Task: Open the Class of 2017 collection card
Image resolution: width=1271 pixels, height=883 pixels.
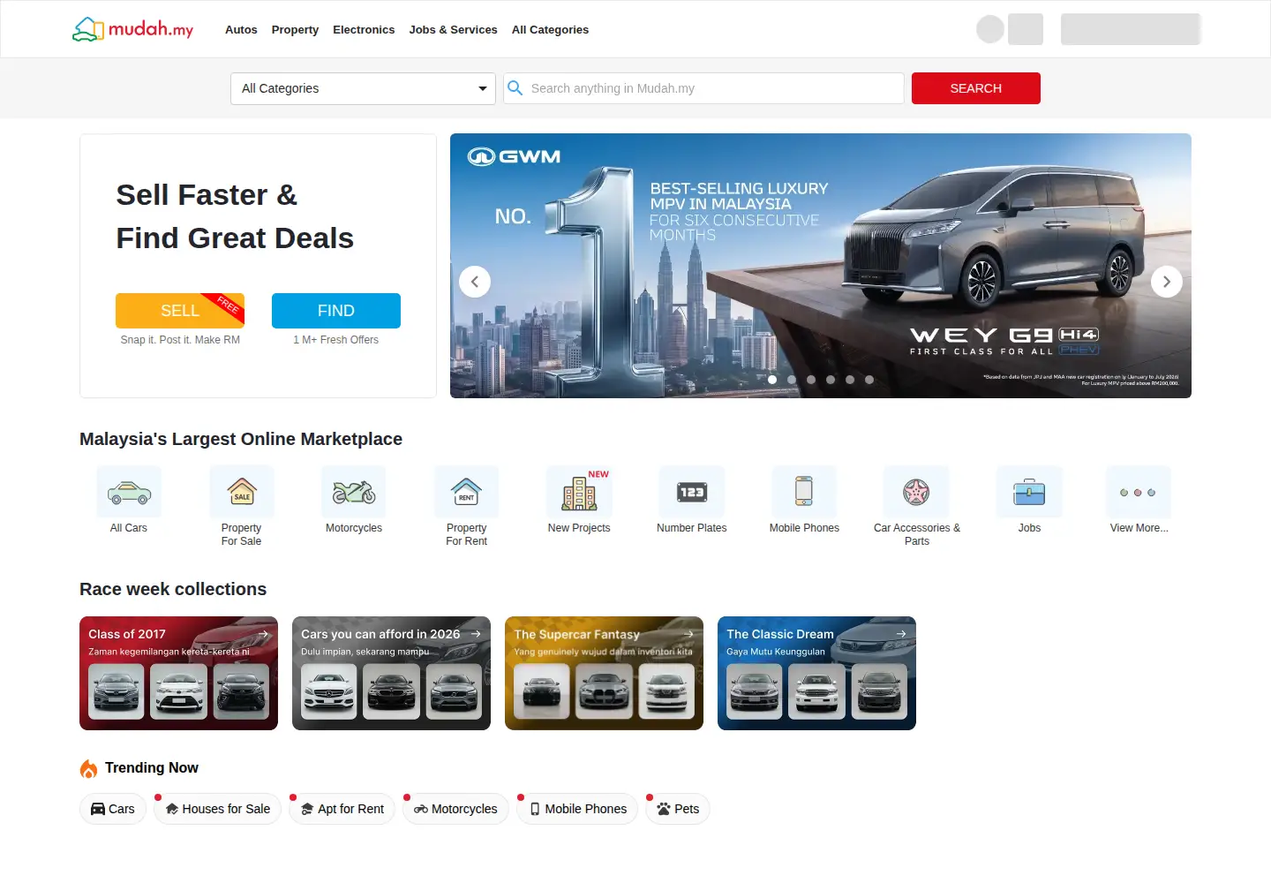Action: tap(178, 673)
